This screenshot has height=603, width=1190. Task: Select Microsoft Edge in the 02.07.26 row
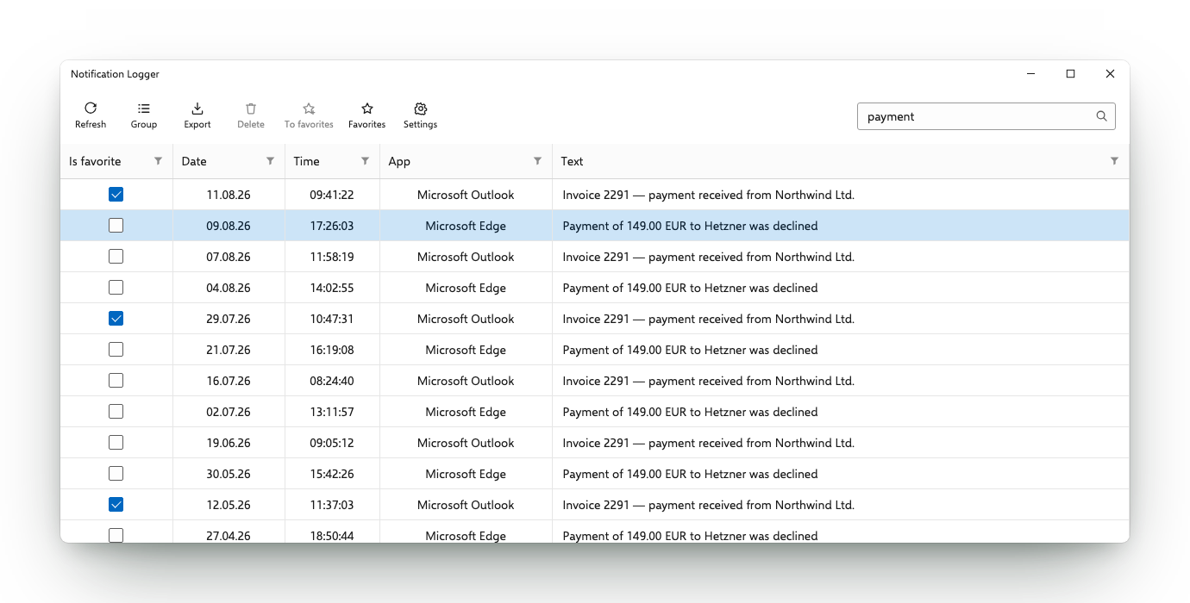click(x=466, y=412)
